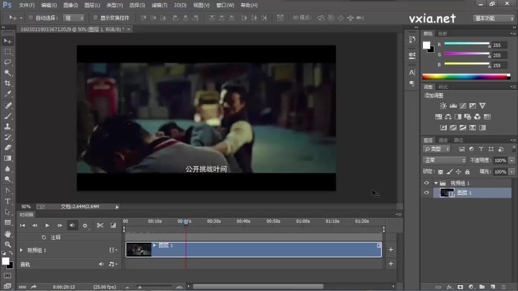Play the timeline video

[48, 225]
